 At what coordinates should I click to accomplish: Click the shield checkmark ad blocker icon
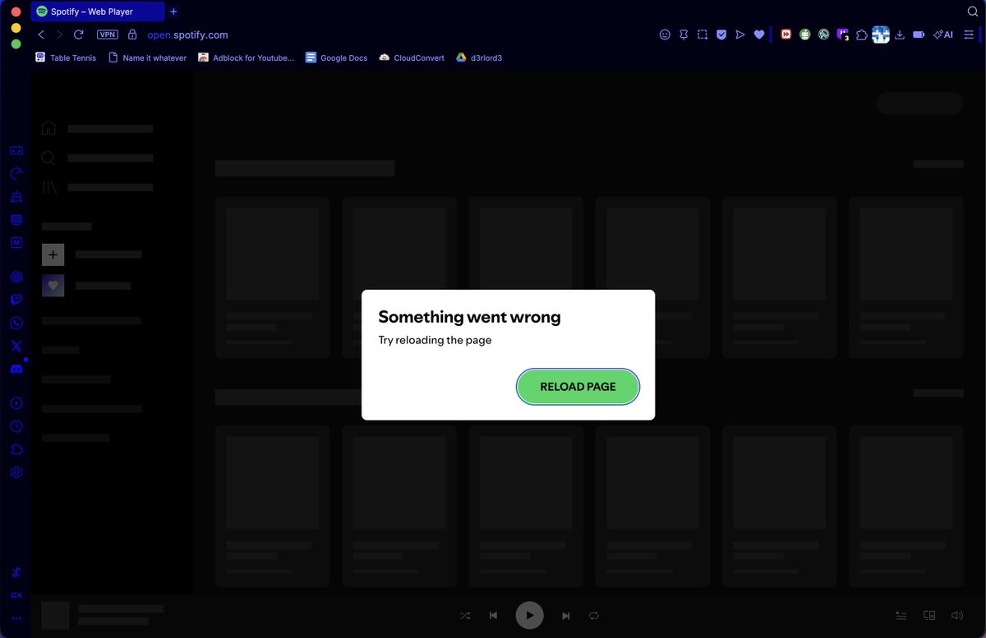721,34
